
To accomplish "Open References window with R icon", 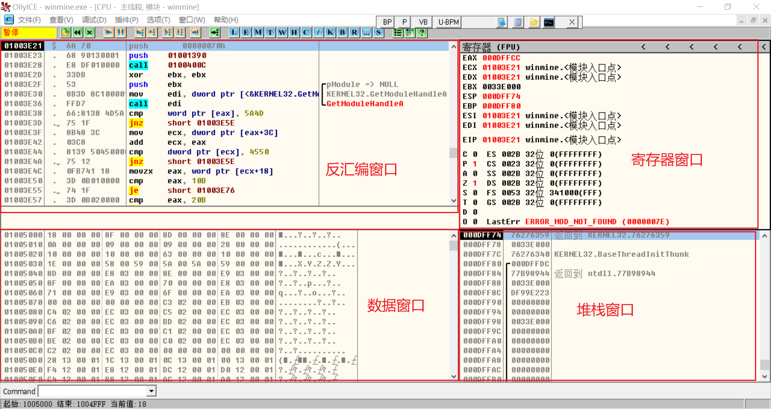I will coord(355,33).
